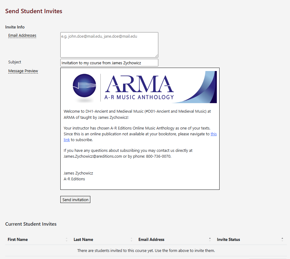Image resolution: width=290 pixels, height=259 pixels.
Task: Click the Send Student Invites heading
Action: [x=34, y=11]
